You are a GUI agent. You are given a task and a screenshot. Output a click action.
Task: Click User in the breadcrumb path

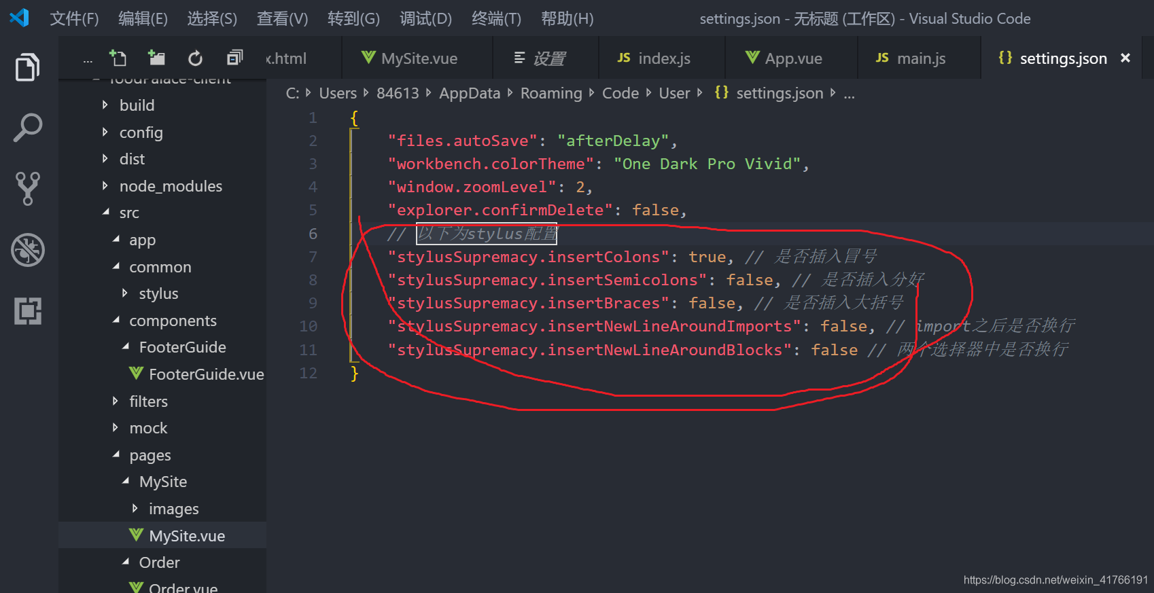click(674, 93)
